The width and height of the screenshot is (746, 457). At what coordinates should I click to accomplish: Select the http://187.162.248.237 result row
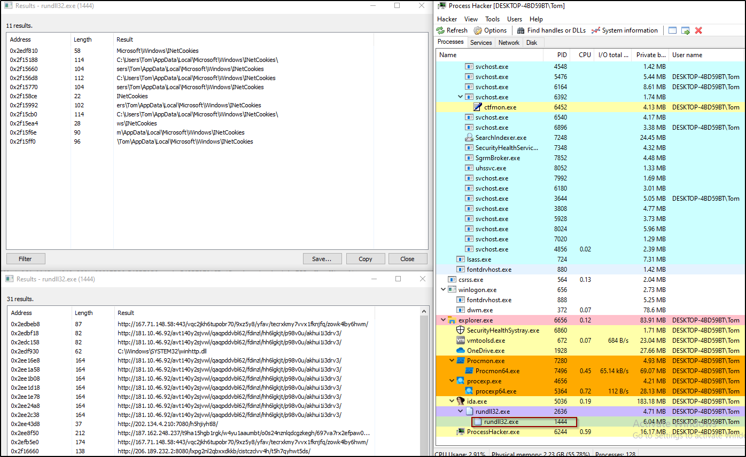coord(214,433)
